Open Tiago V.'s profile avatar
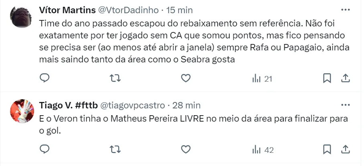Viewport: 364px width, 166px height. click(x=21, y=112)
